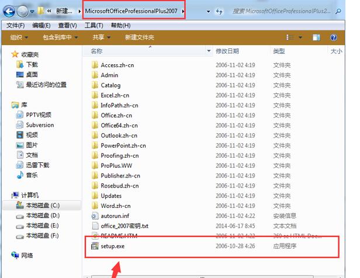360x278 pixels.
Task: Select 计算机 in the navigation pane
Action: click(30, 195)
